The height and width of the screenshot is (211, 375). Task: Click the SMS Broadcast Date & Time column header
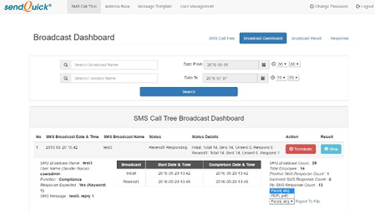click(72, 137)
